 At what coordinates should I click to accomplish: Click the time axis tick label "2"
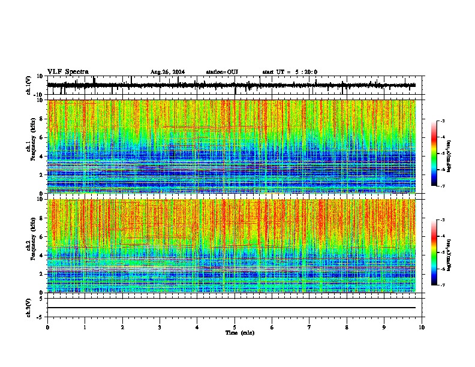pos(122,327)
